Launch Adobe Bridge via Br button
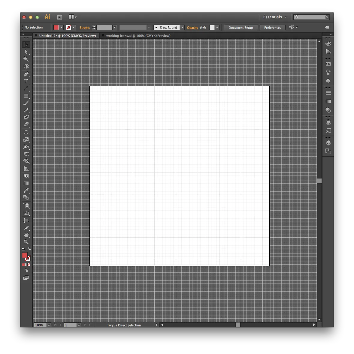Screen dimensions: 354x354 pos(59,17)
